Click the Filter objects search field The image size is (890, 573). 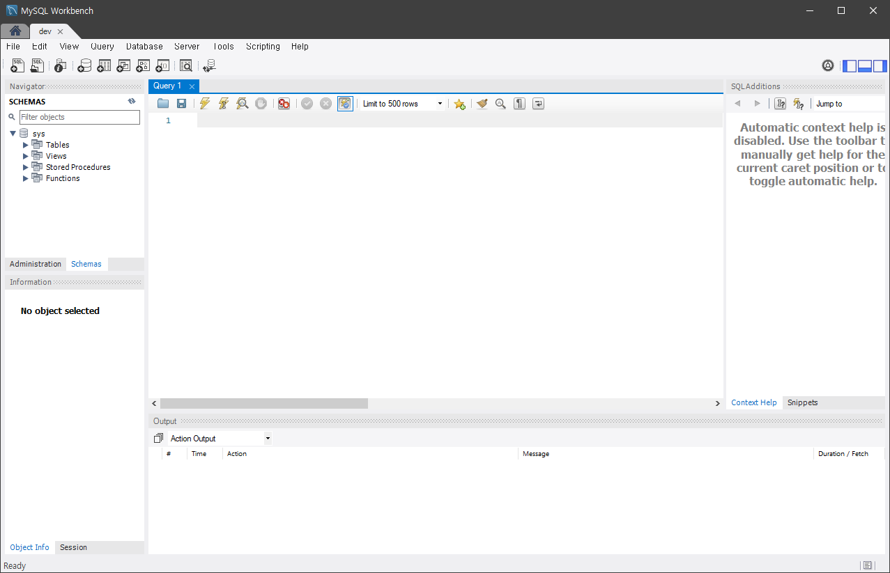(79, 117)
